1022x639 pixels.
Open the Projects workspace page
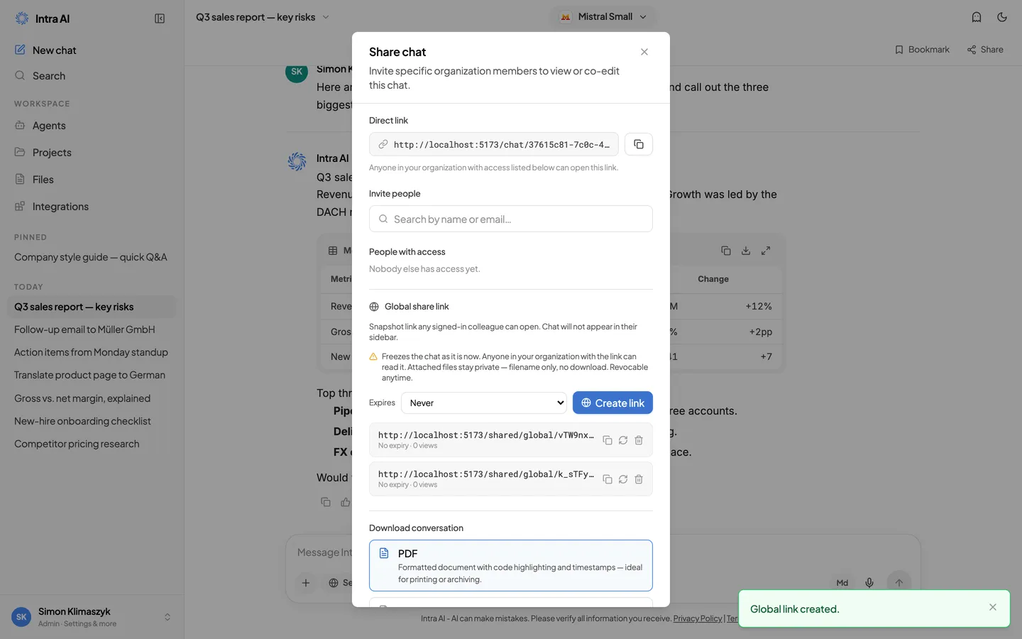pos(91,153)
